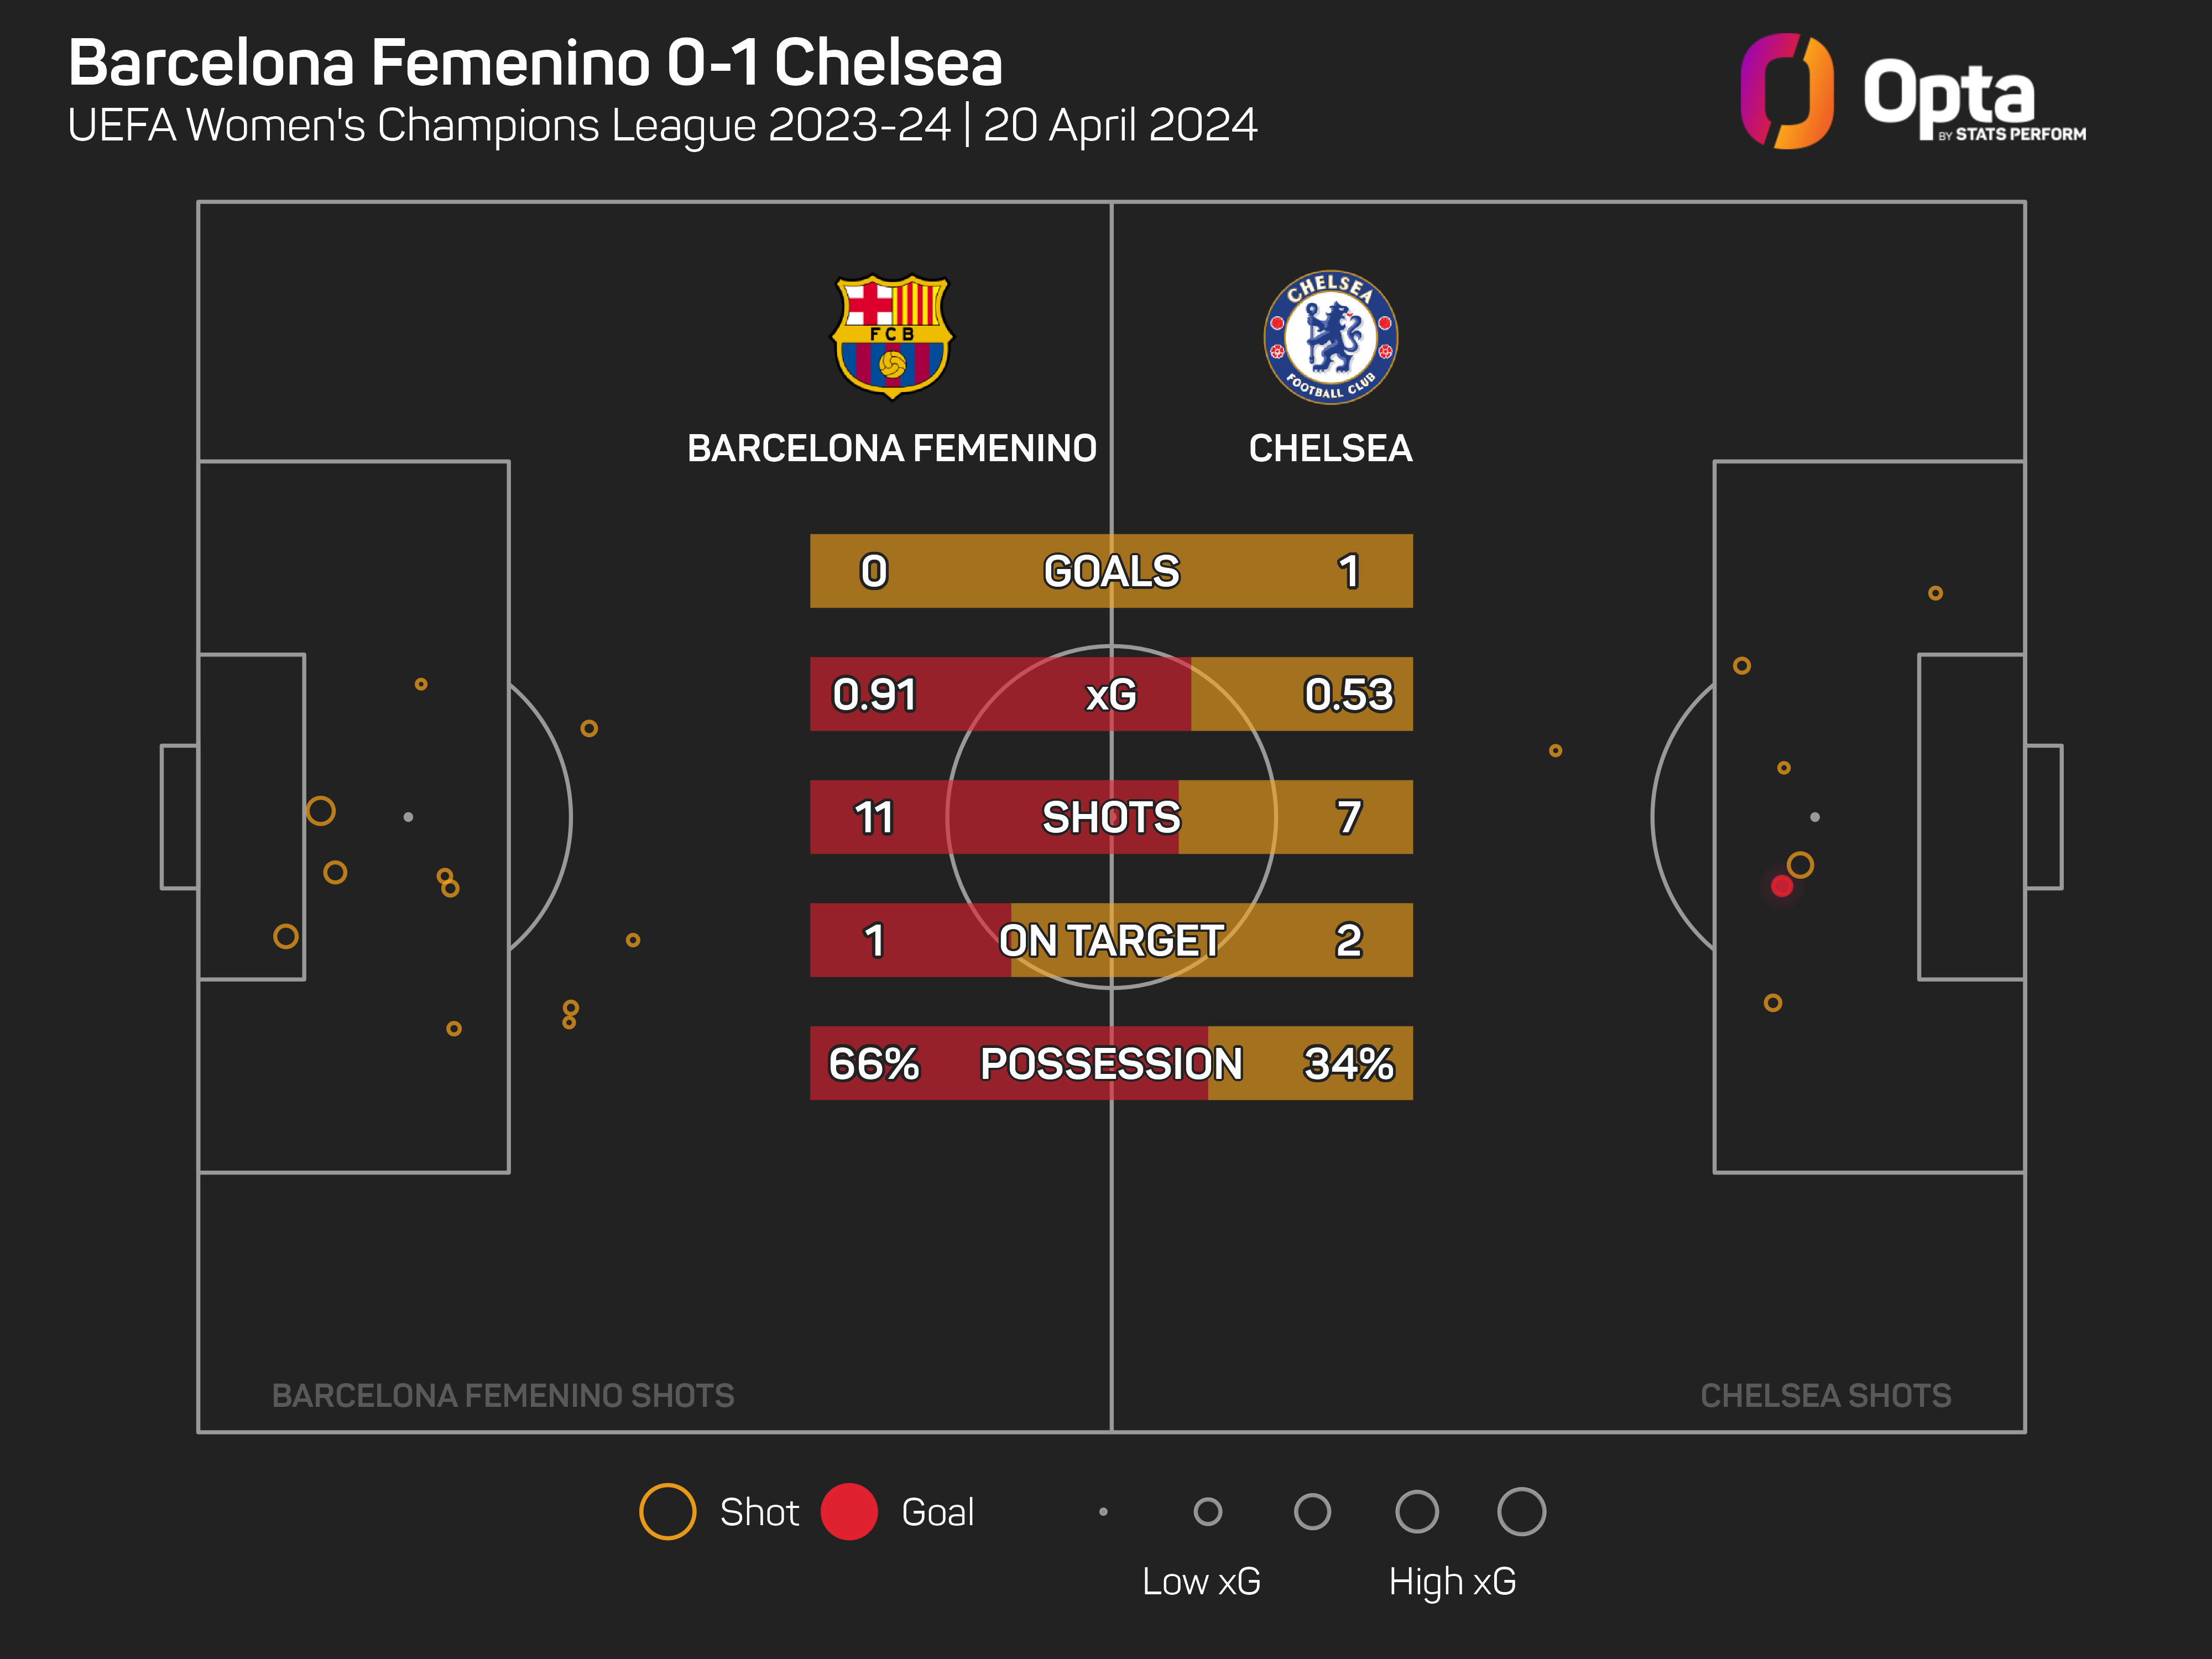Viewport: 2212px width, 1659px height.
Task: Click the GOALS stat bar label
Action: coord(1111,571)
